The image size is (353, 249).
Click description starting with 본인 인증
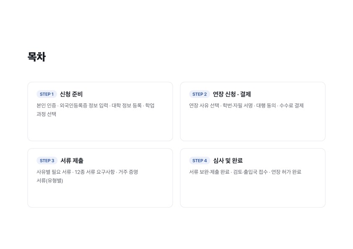coord(96,110)
